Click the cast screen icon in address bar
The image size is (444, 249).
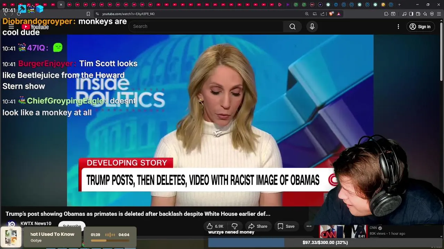coord(315,14)
